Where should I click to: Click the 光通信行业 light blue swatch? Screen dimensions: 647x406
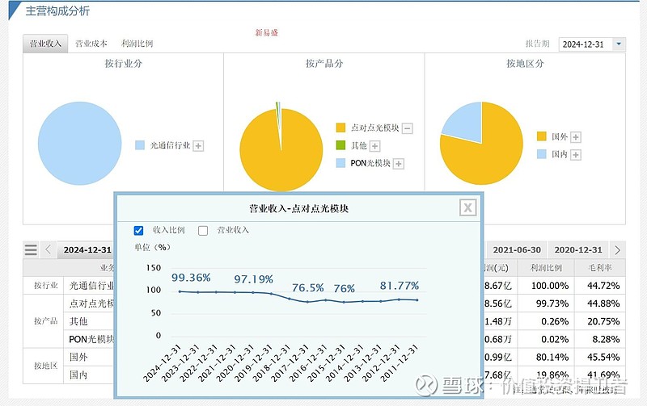coord(140,145)
